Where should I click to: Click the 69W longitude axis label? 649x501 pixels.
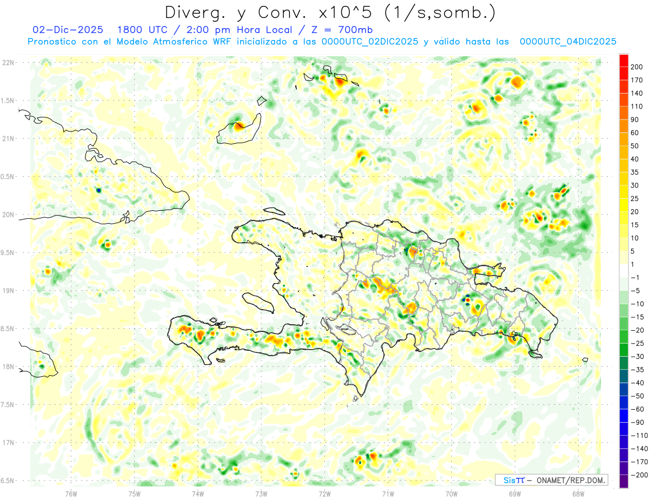pos(515,493)
